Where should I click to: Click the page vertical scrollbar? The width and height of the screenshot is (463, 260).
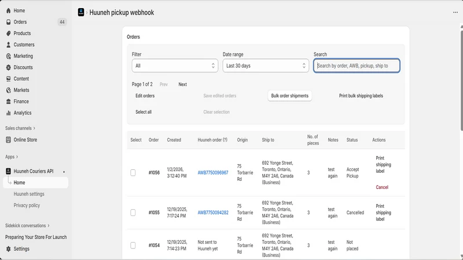tap(461, 80)
